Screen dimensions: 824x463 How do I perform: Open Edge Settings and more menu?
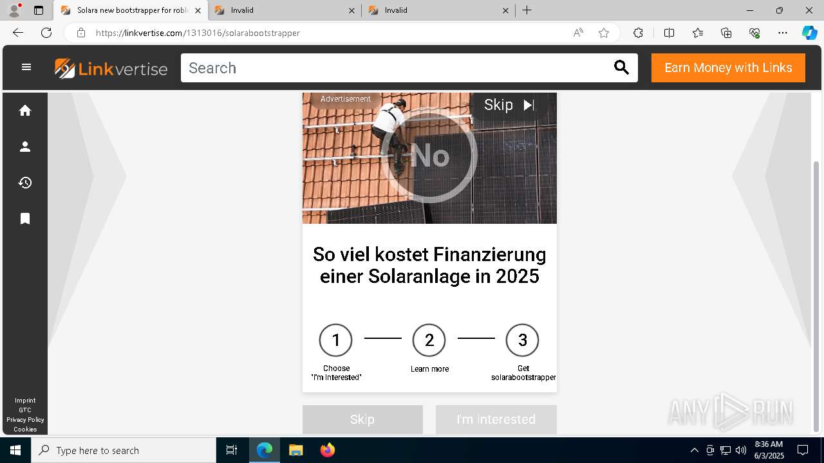pyautogui.click(x=783, y=33)
